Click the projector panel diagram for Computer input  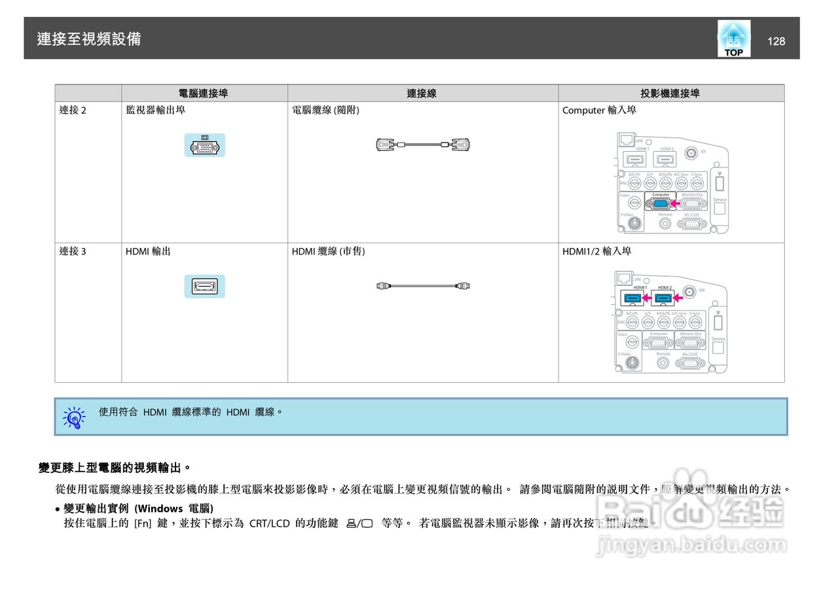[672, 183]
